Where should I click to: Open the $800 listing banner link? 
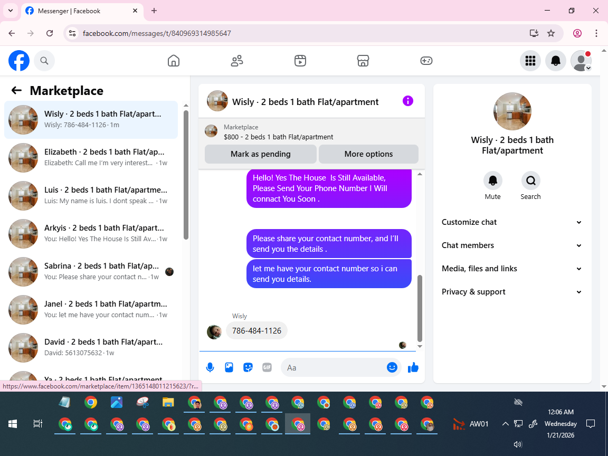coord(279,132)
